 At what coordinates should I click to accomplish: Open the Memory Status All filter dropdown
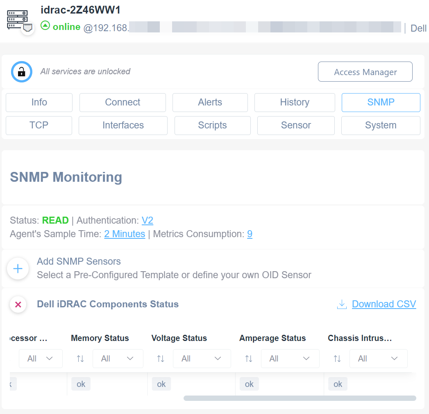[118, 358]
